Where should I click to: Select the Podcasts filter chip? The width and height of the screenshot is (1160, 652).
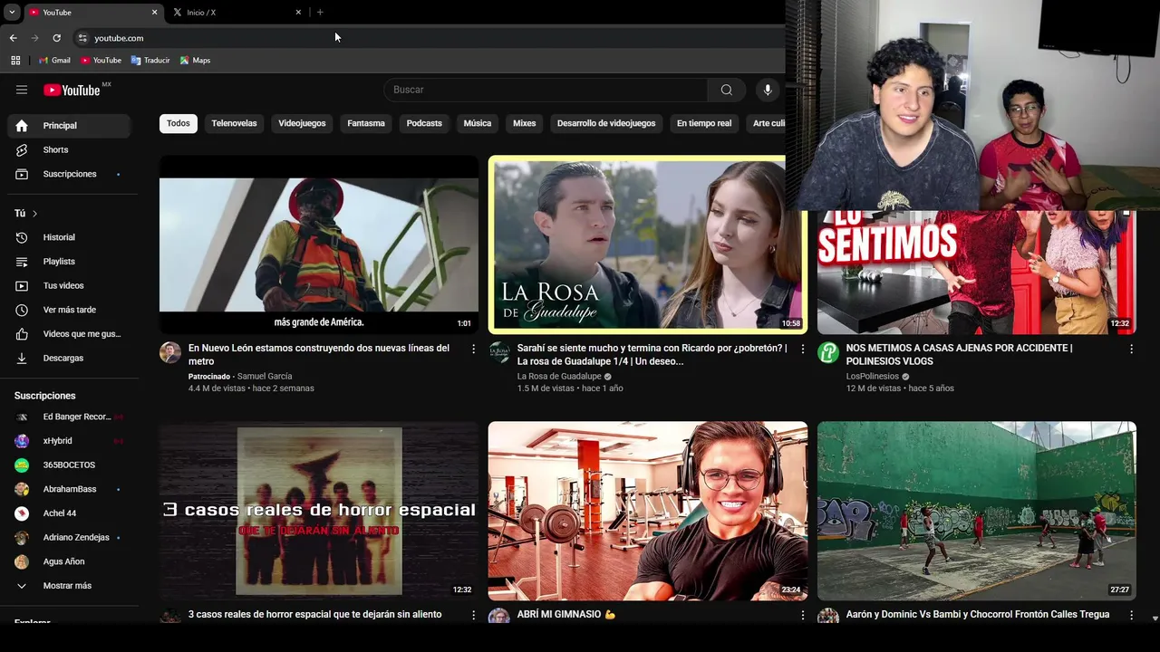click(424, 123)
